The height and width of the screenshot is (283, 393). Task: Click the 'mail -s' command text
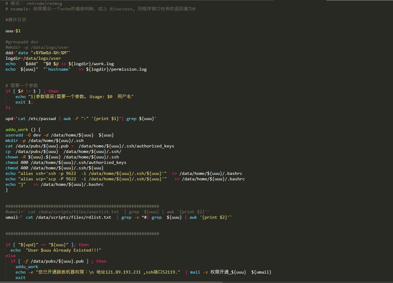[x=199, y=272]
